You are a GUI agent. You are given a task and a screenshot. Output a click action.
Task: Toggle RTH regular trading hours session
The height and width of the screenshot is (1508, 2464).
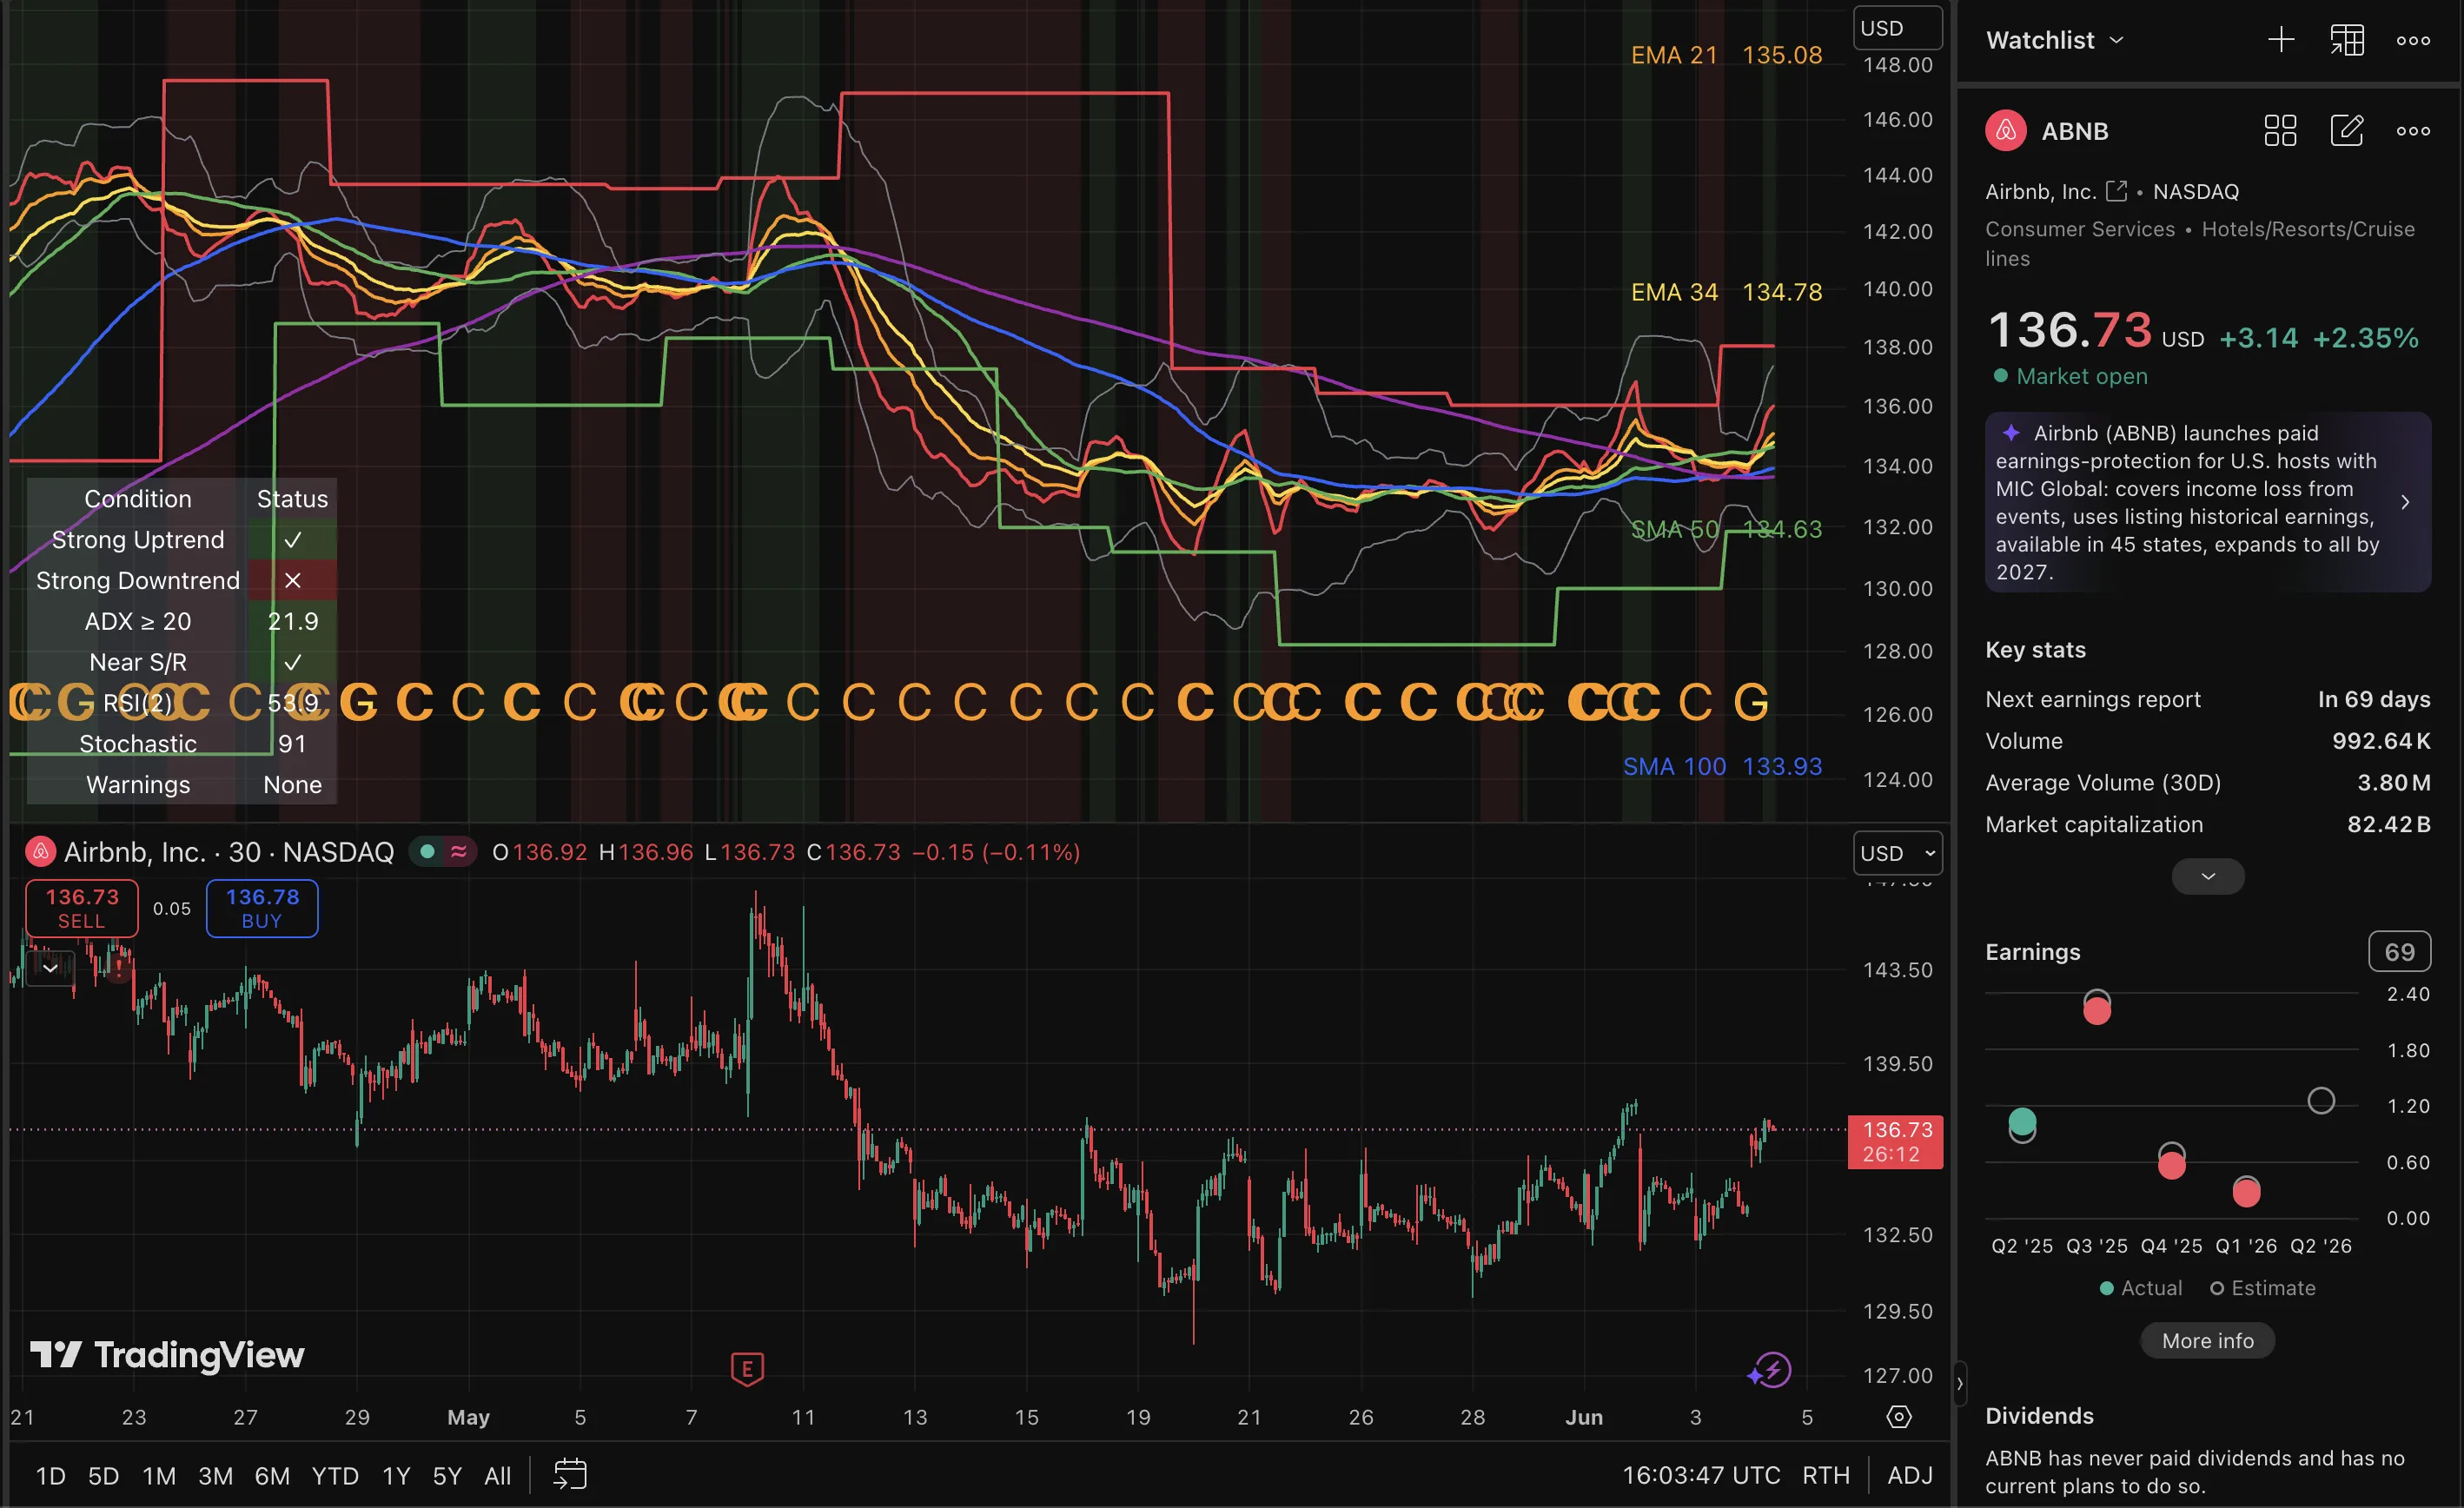(1825, 1475)
